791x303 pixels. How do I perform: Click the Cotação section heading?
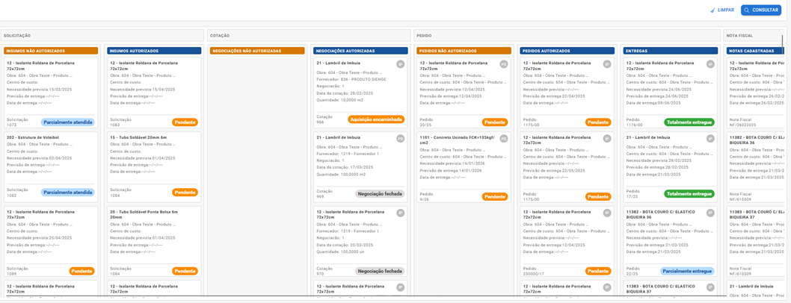click(220, 36)
